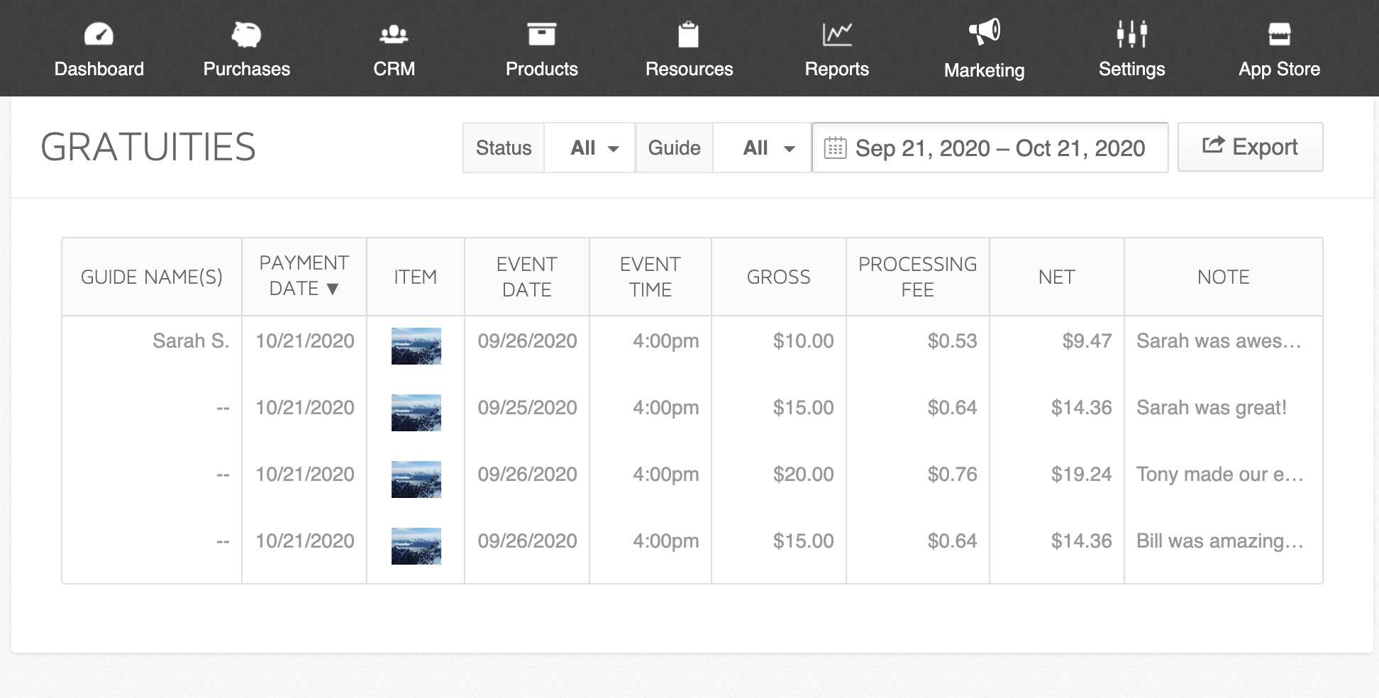Screen dimensions: 1379x698
Task: Go to Products menu label
Action: pyautogui.click(x=541, y=69)
